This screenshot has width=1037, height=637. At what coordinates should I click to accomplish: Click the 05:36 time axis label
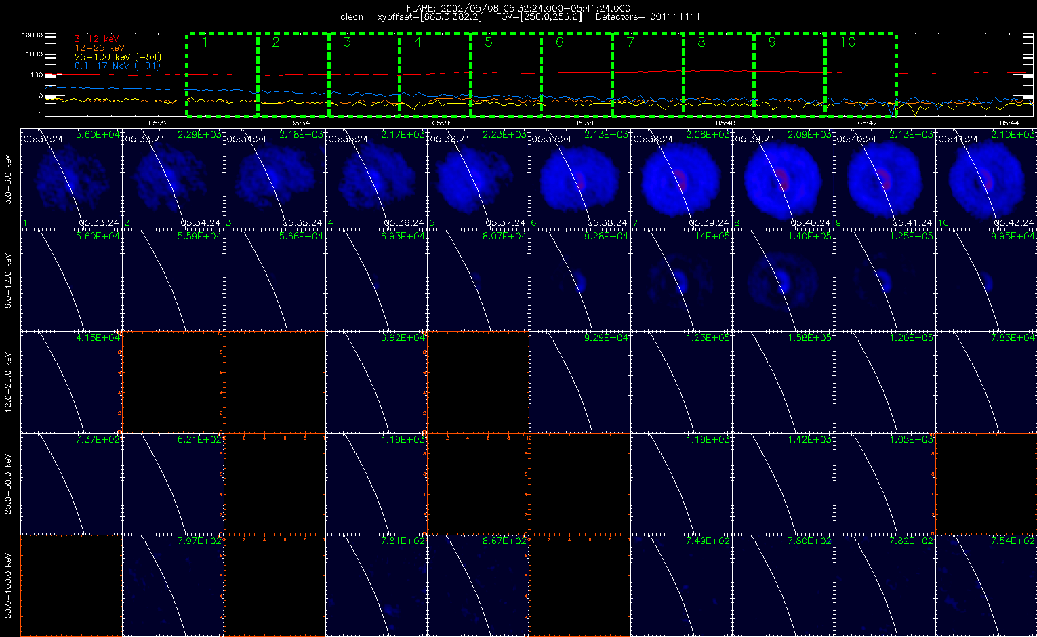click(x=441, y=123)
